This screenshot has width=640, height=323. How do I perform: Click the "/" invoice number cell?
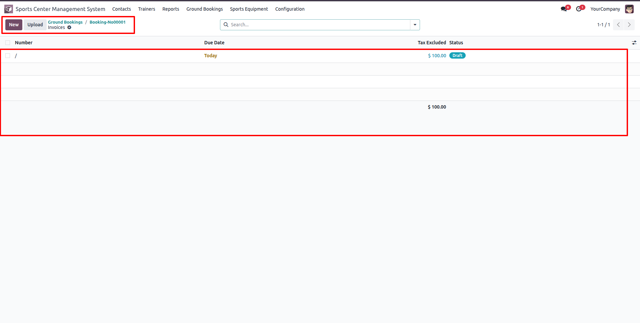click(16, 56)
